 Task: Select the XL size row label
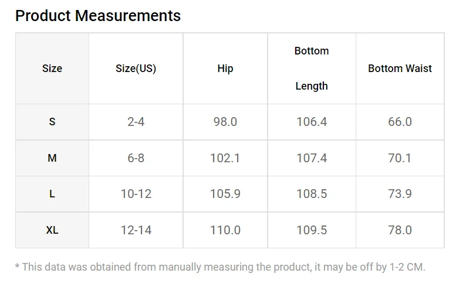click(52, 230)
